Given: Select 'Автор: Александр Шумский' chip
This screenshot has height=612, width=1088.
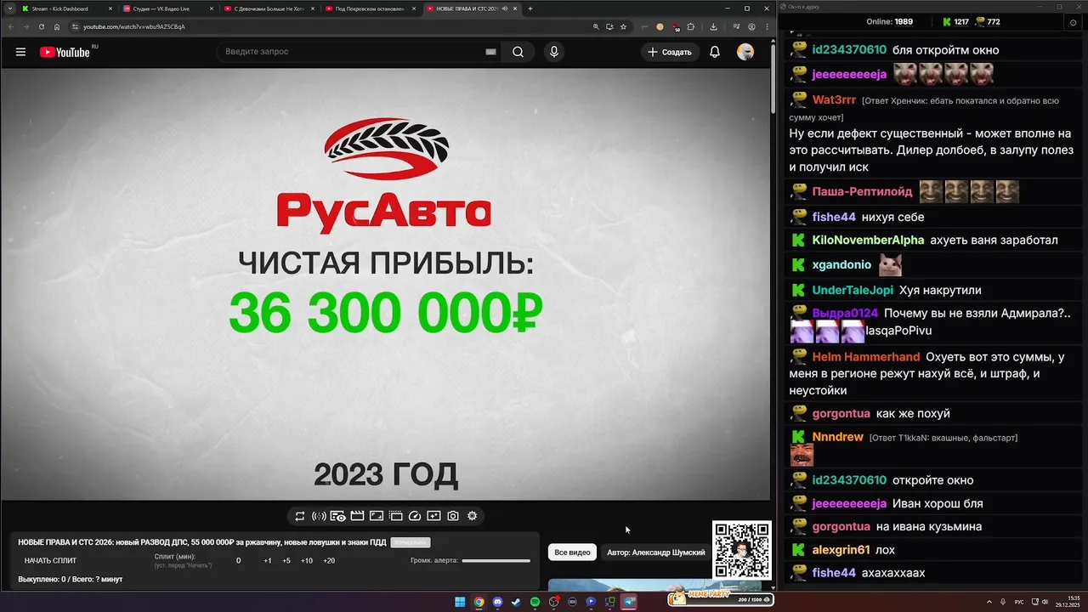Looking at the screenshot, I should (655, 552).
